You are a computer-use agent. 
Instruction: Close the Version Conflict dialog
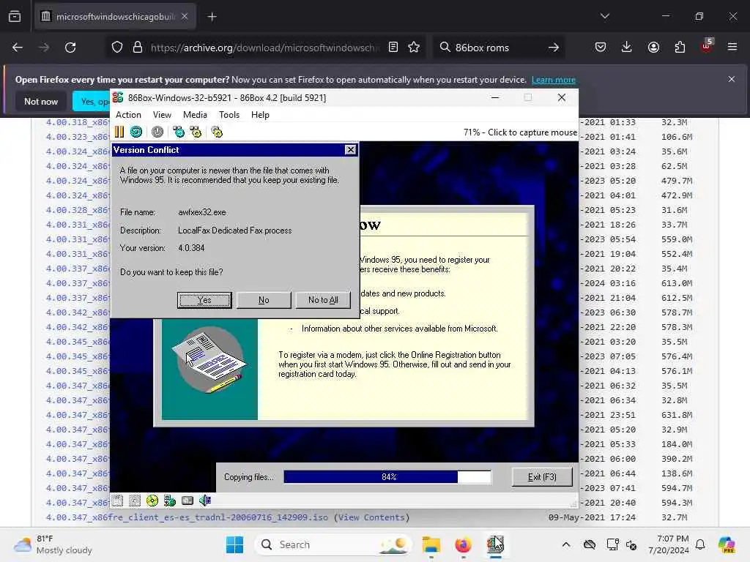(x=351, y=149)
